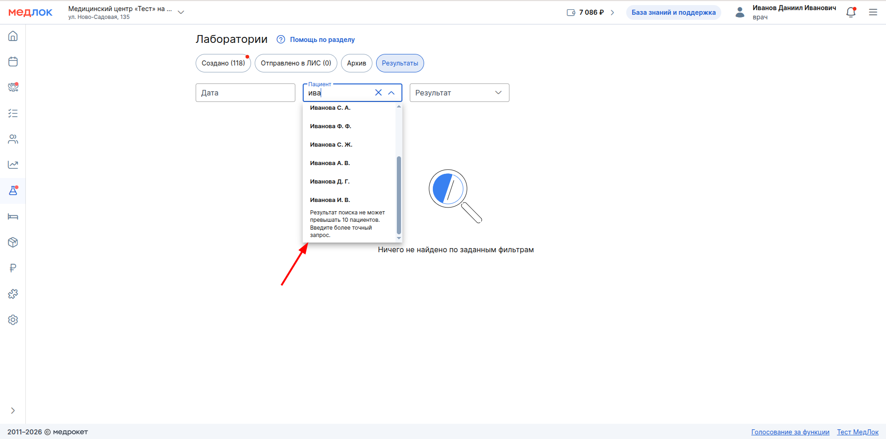The image size is (886, 439).
Task: Click the notifications bell icon
Action: coord(851,12)
